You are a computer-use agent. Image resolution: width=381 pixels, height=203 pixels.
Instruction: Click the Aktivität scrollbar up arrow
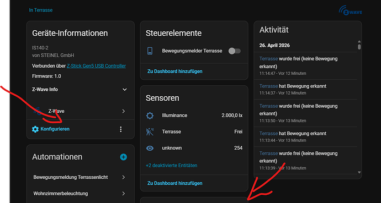359,42
